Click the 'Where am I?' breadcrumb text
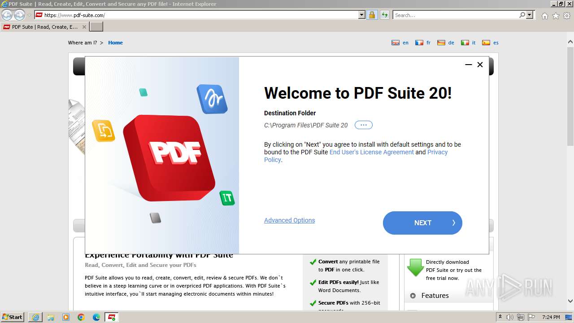The image size is (574, 323). click(x=83, y=43)
